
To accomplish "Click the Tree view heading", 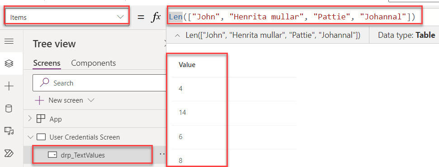I will click(x=54, y=44).
